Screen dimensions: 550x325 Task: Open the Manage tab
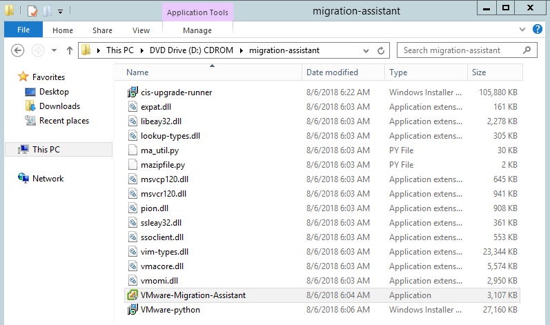pos(197,30)
